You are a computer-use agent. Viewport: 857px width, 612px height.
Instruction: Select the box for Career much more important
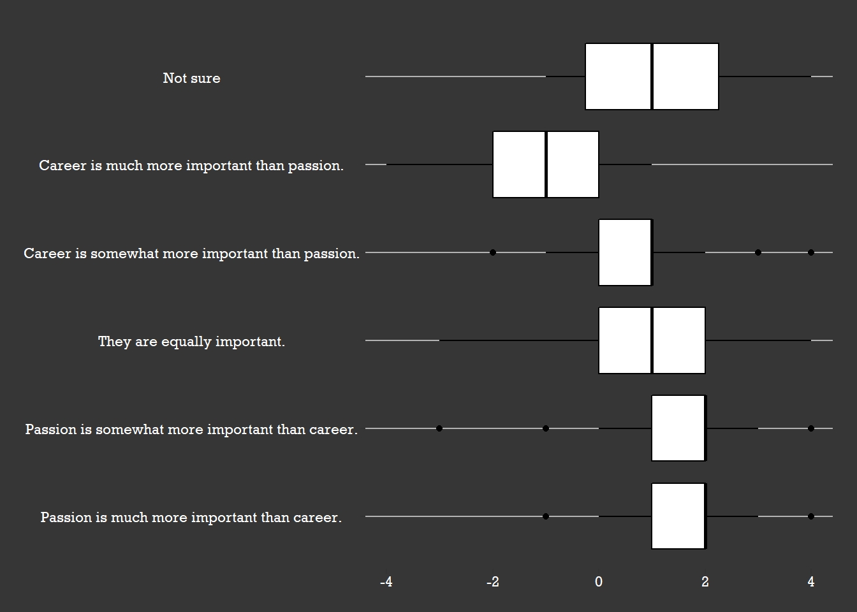click(546, 164)
